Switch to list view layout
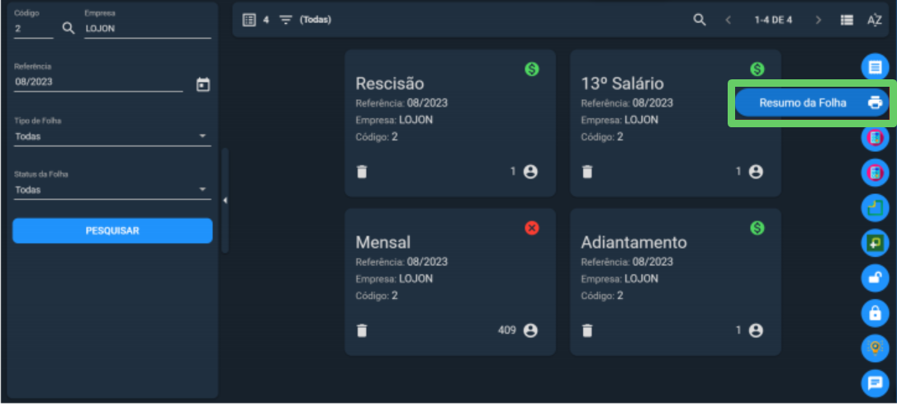The width and height of the screenshot is (897, 404). [847, 20]
